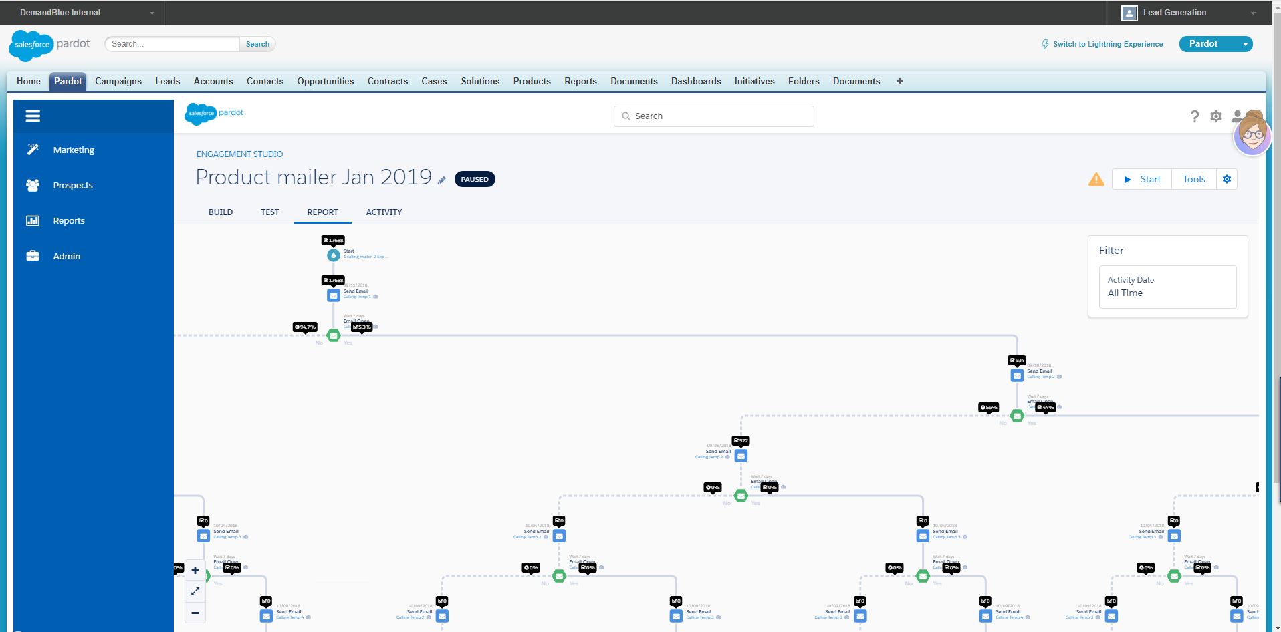This screenshot has width=1281, height=632.
Task: Open the Opportunities tab
Action: pos(326,81)
